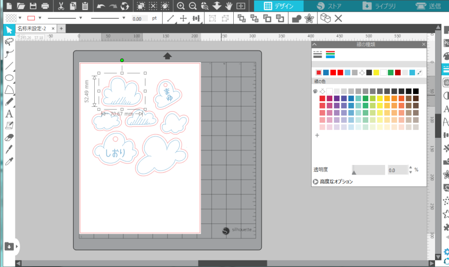Delete selection with the X toolbar icon
The width and height of the screenshot is (449, 267).
(x=338, y=18)
